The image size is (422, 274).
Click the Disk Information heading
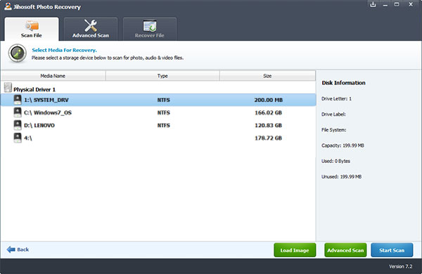pyautogui.click(x=344, y=83)
